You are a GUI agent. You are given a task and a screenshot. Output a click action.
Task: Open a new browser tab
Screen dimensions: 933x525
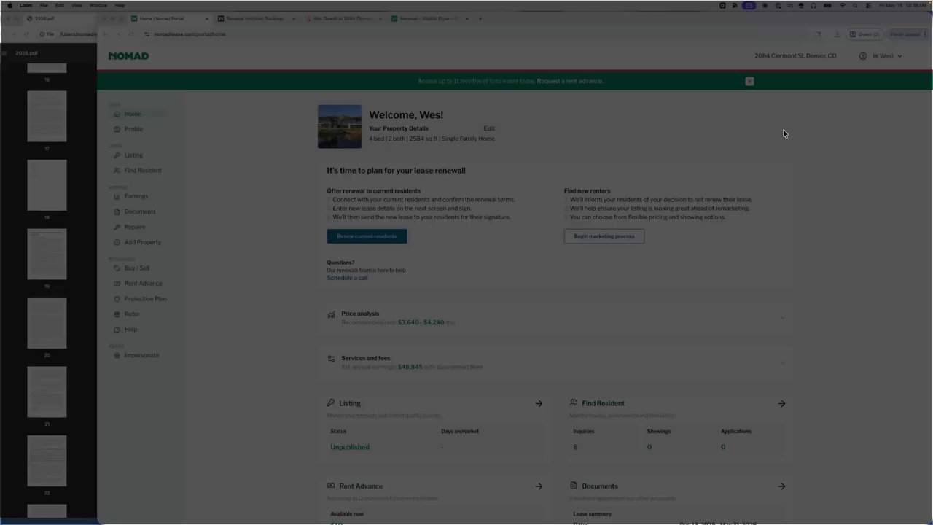(480, 18)
